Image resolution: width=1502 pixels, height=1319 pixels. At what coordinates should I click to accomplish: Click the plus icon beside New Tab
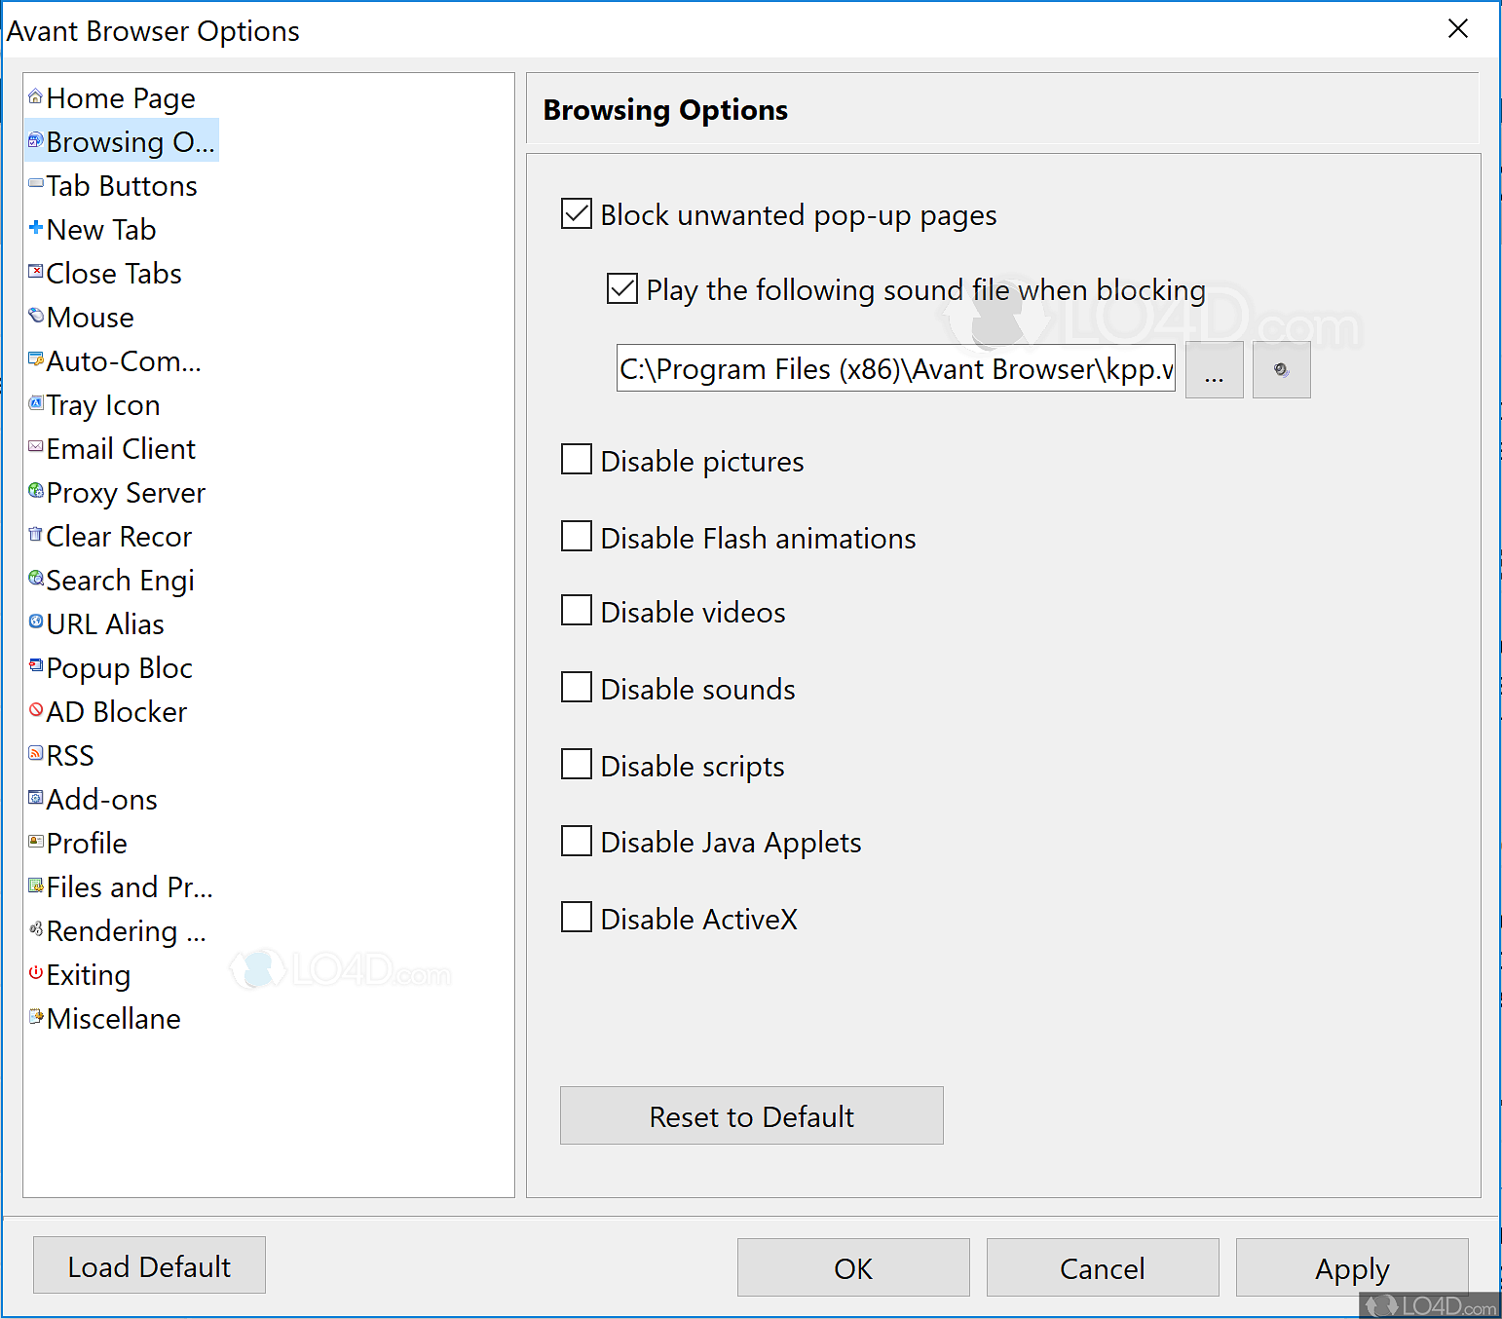(35, 228)
